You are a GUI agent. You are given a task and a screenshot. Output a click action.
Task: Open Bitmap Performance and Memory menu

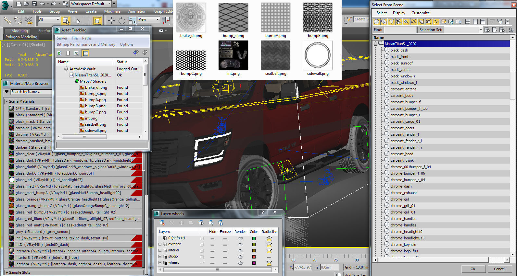coord(86,44)
